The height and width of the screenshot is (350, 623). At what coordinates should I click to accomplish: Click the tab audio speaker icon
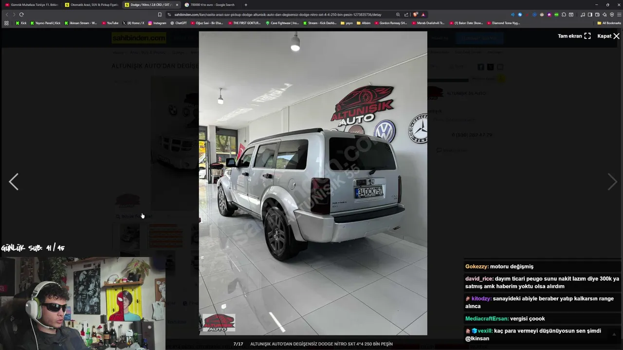(512, 15)
